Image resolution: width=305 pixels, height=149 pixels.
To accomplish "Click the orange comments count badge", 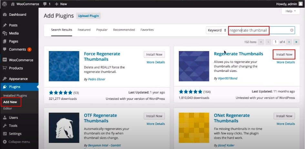I will click(29, 49).
